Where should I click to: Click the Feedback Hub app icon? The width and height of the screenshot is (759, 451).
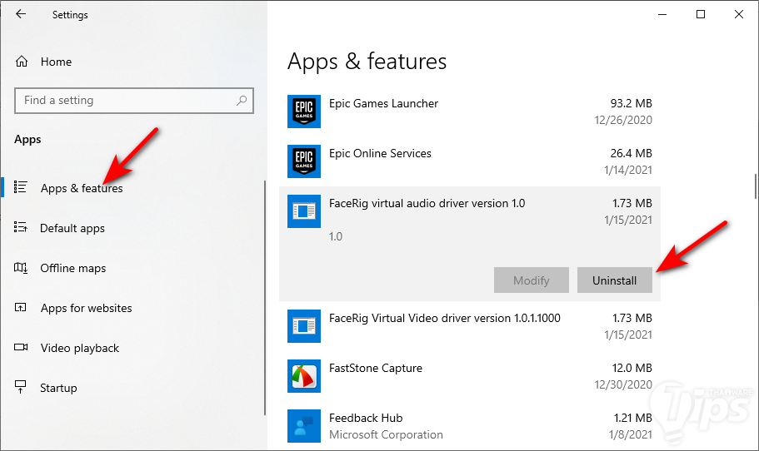click(304, 426)
